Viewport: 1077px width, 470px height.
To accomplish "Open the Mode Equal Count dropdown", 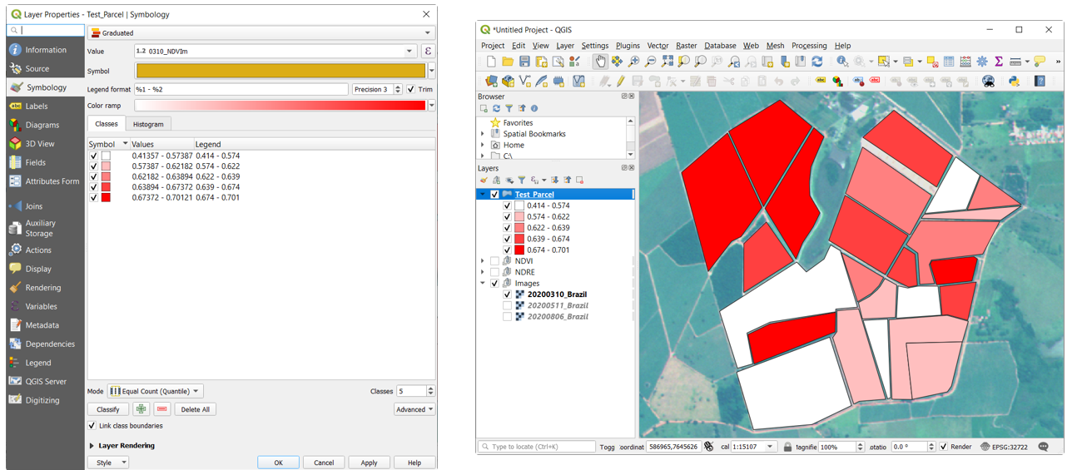I will 155,391.
